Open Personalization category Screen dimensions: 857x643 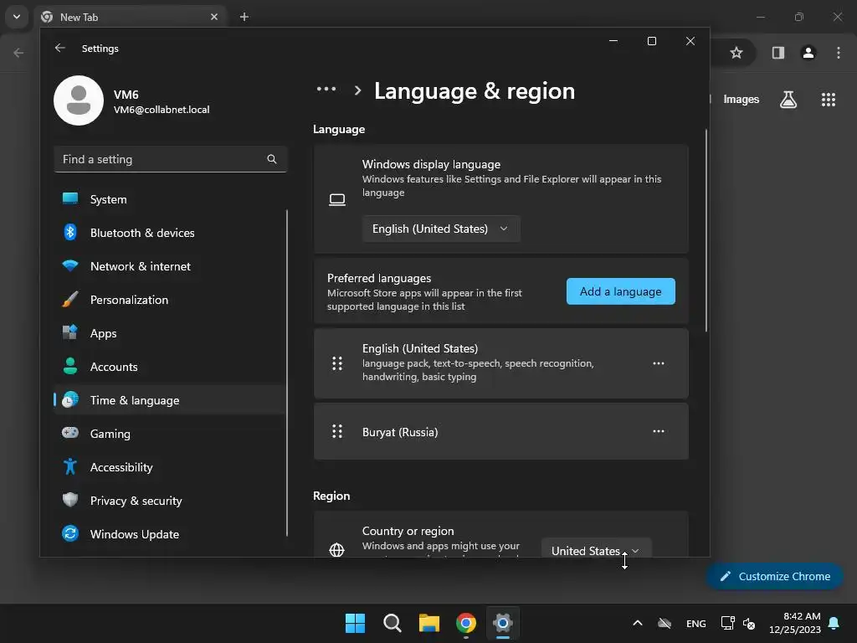(170, 300)
